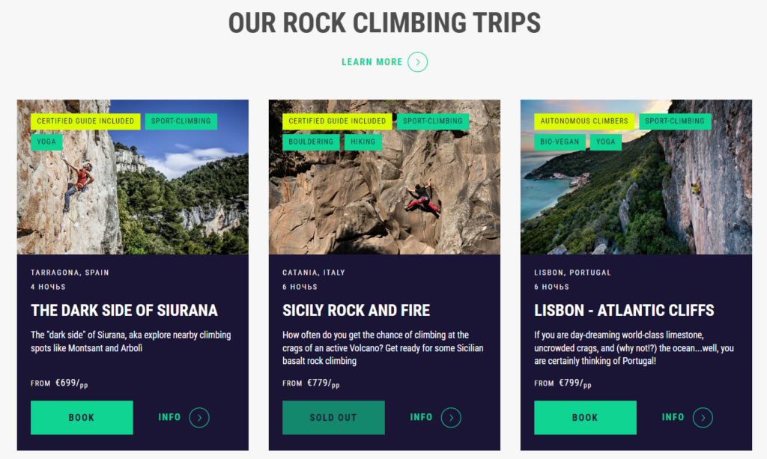Image resolution: width=767 pixels, height=459 pixels.
Task: Select Yoga tag on Siurana card
Action: pyautogui.click(x=46, y=142)
